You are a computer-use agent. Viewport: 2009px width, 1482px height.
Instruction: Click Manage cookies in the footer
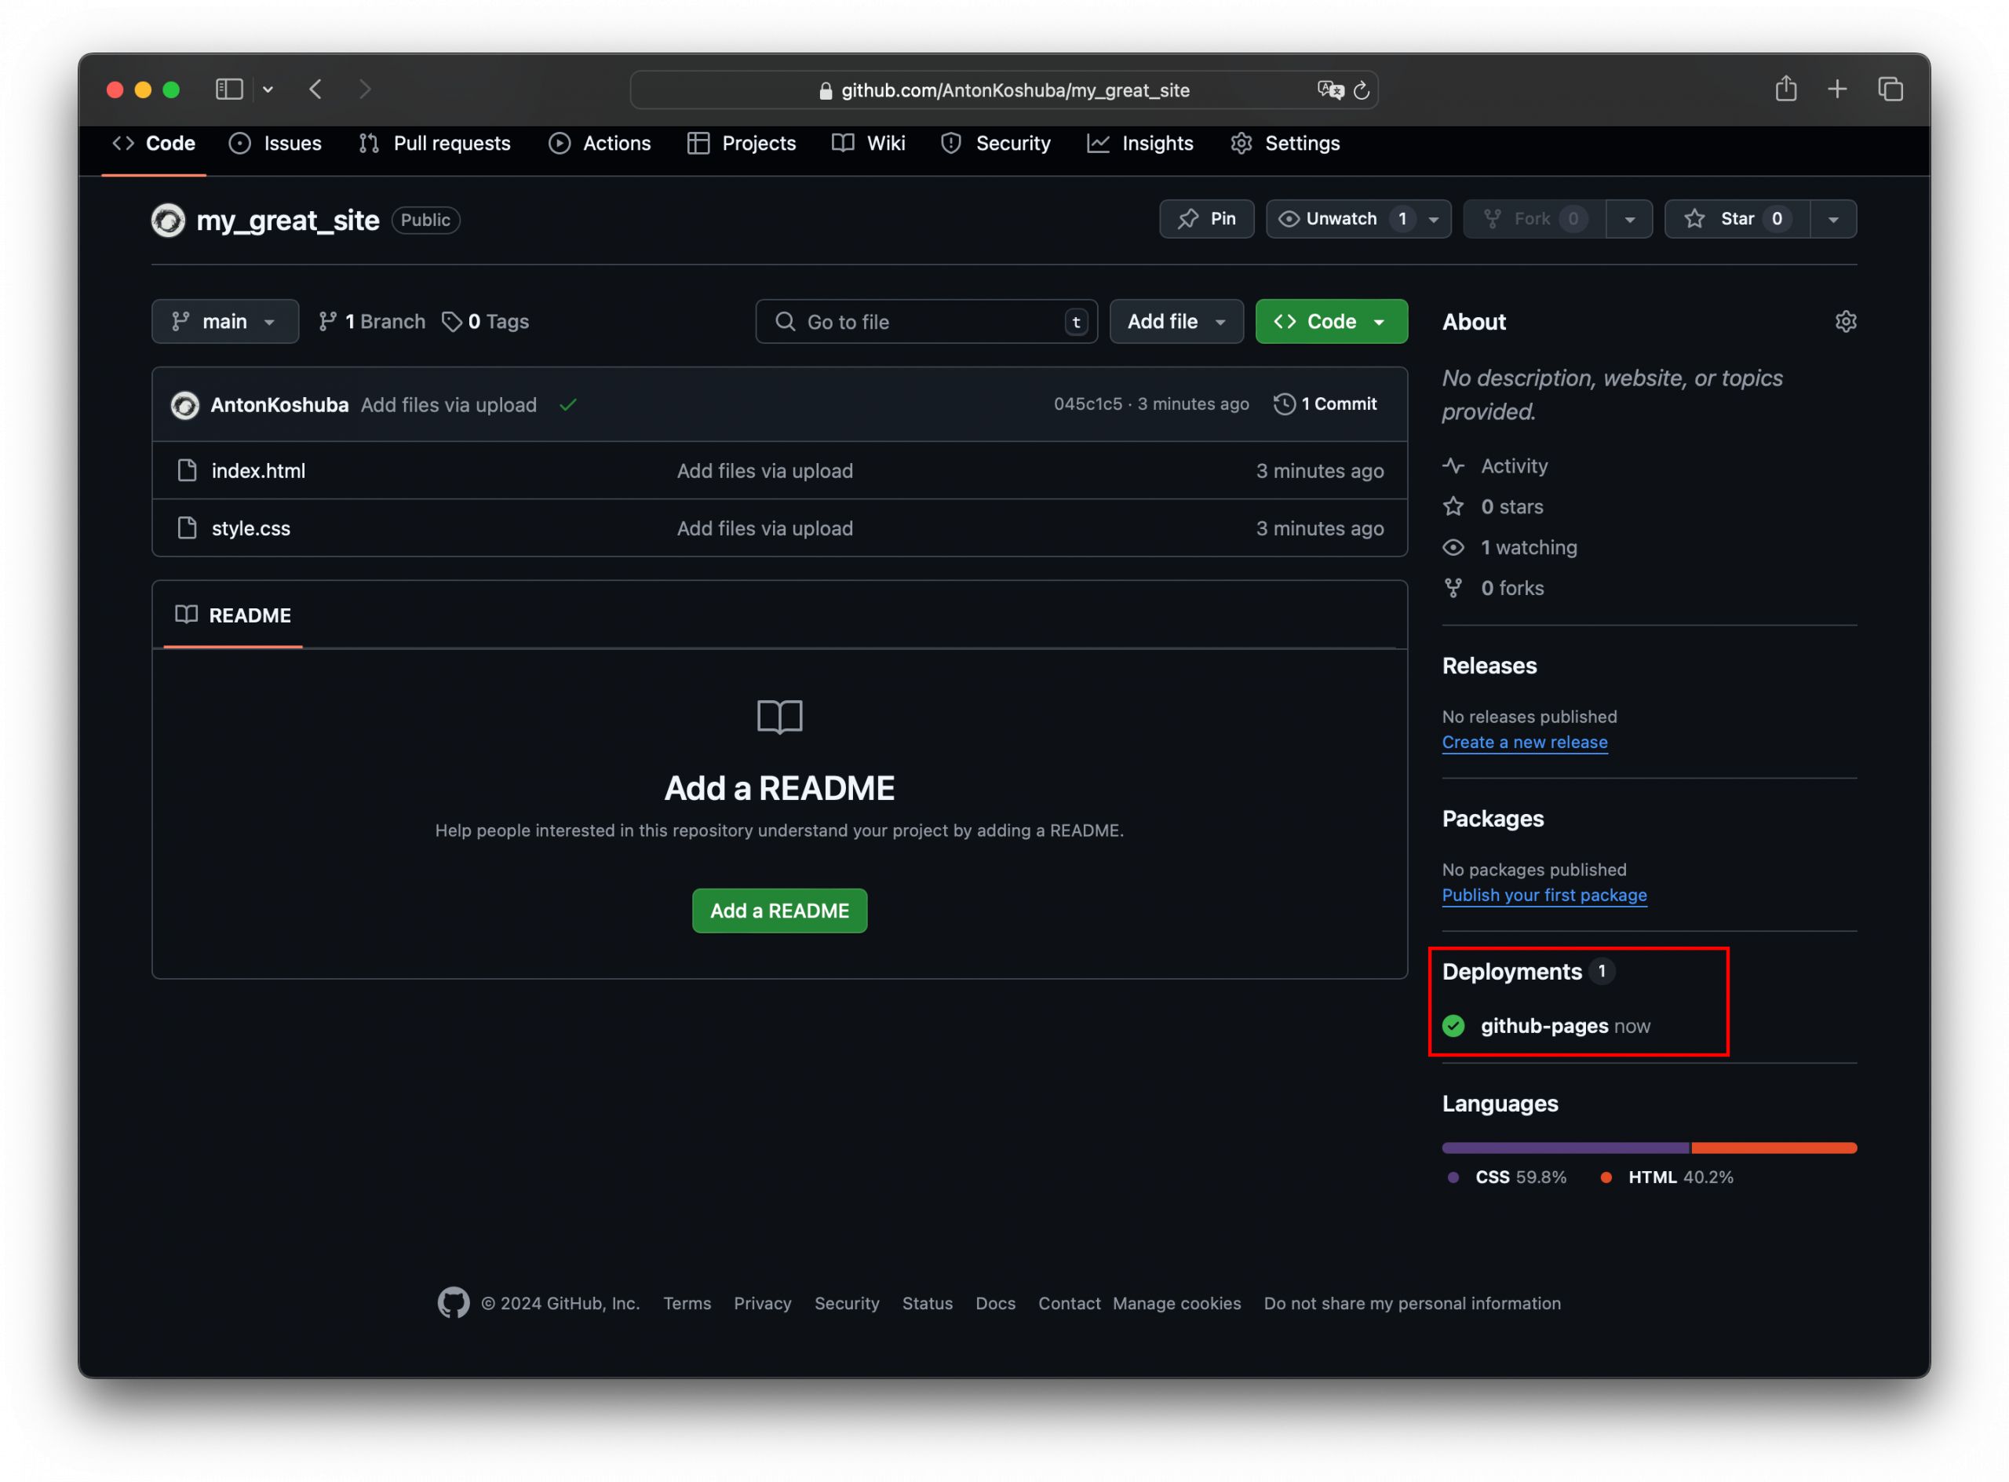pyautogui.click(x=1176, y=1305)
